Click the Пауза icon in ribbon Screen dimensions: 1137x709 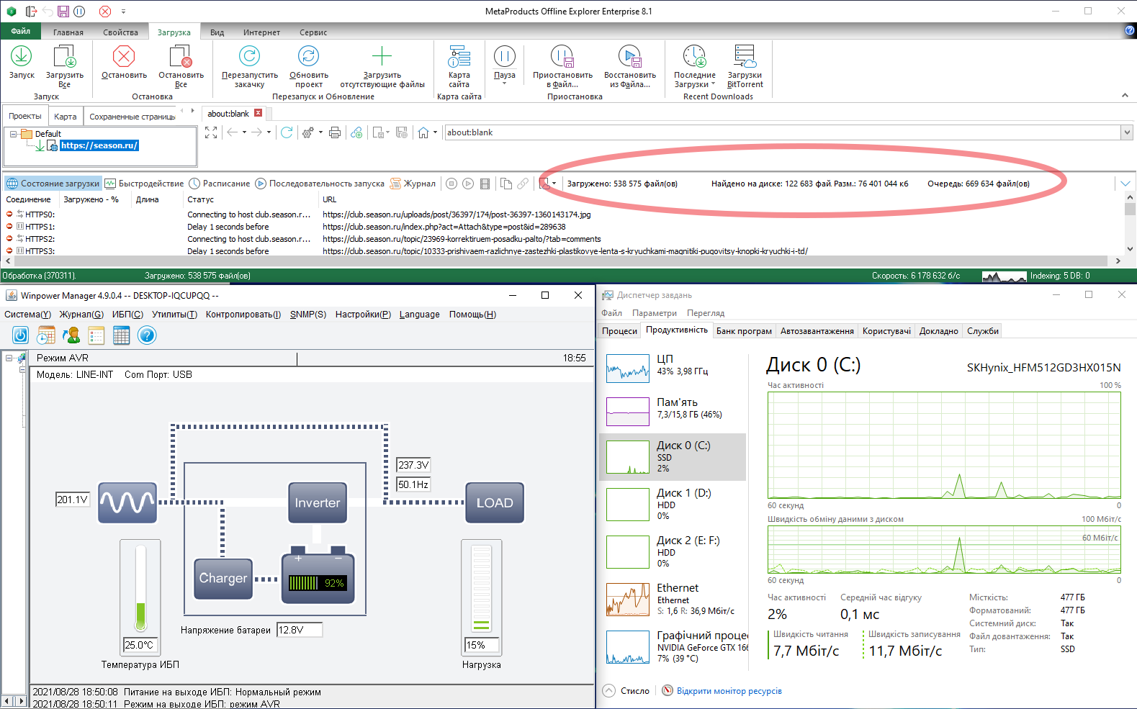[x=504, y=56]
